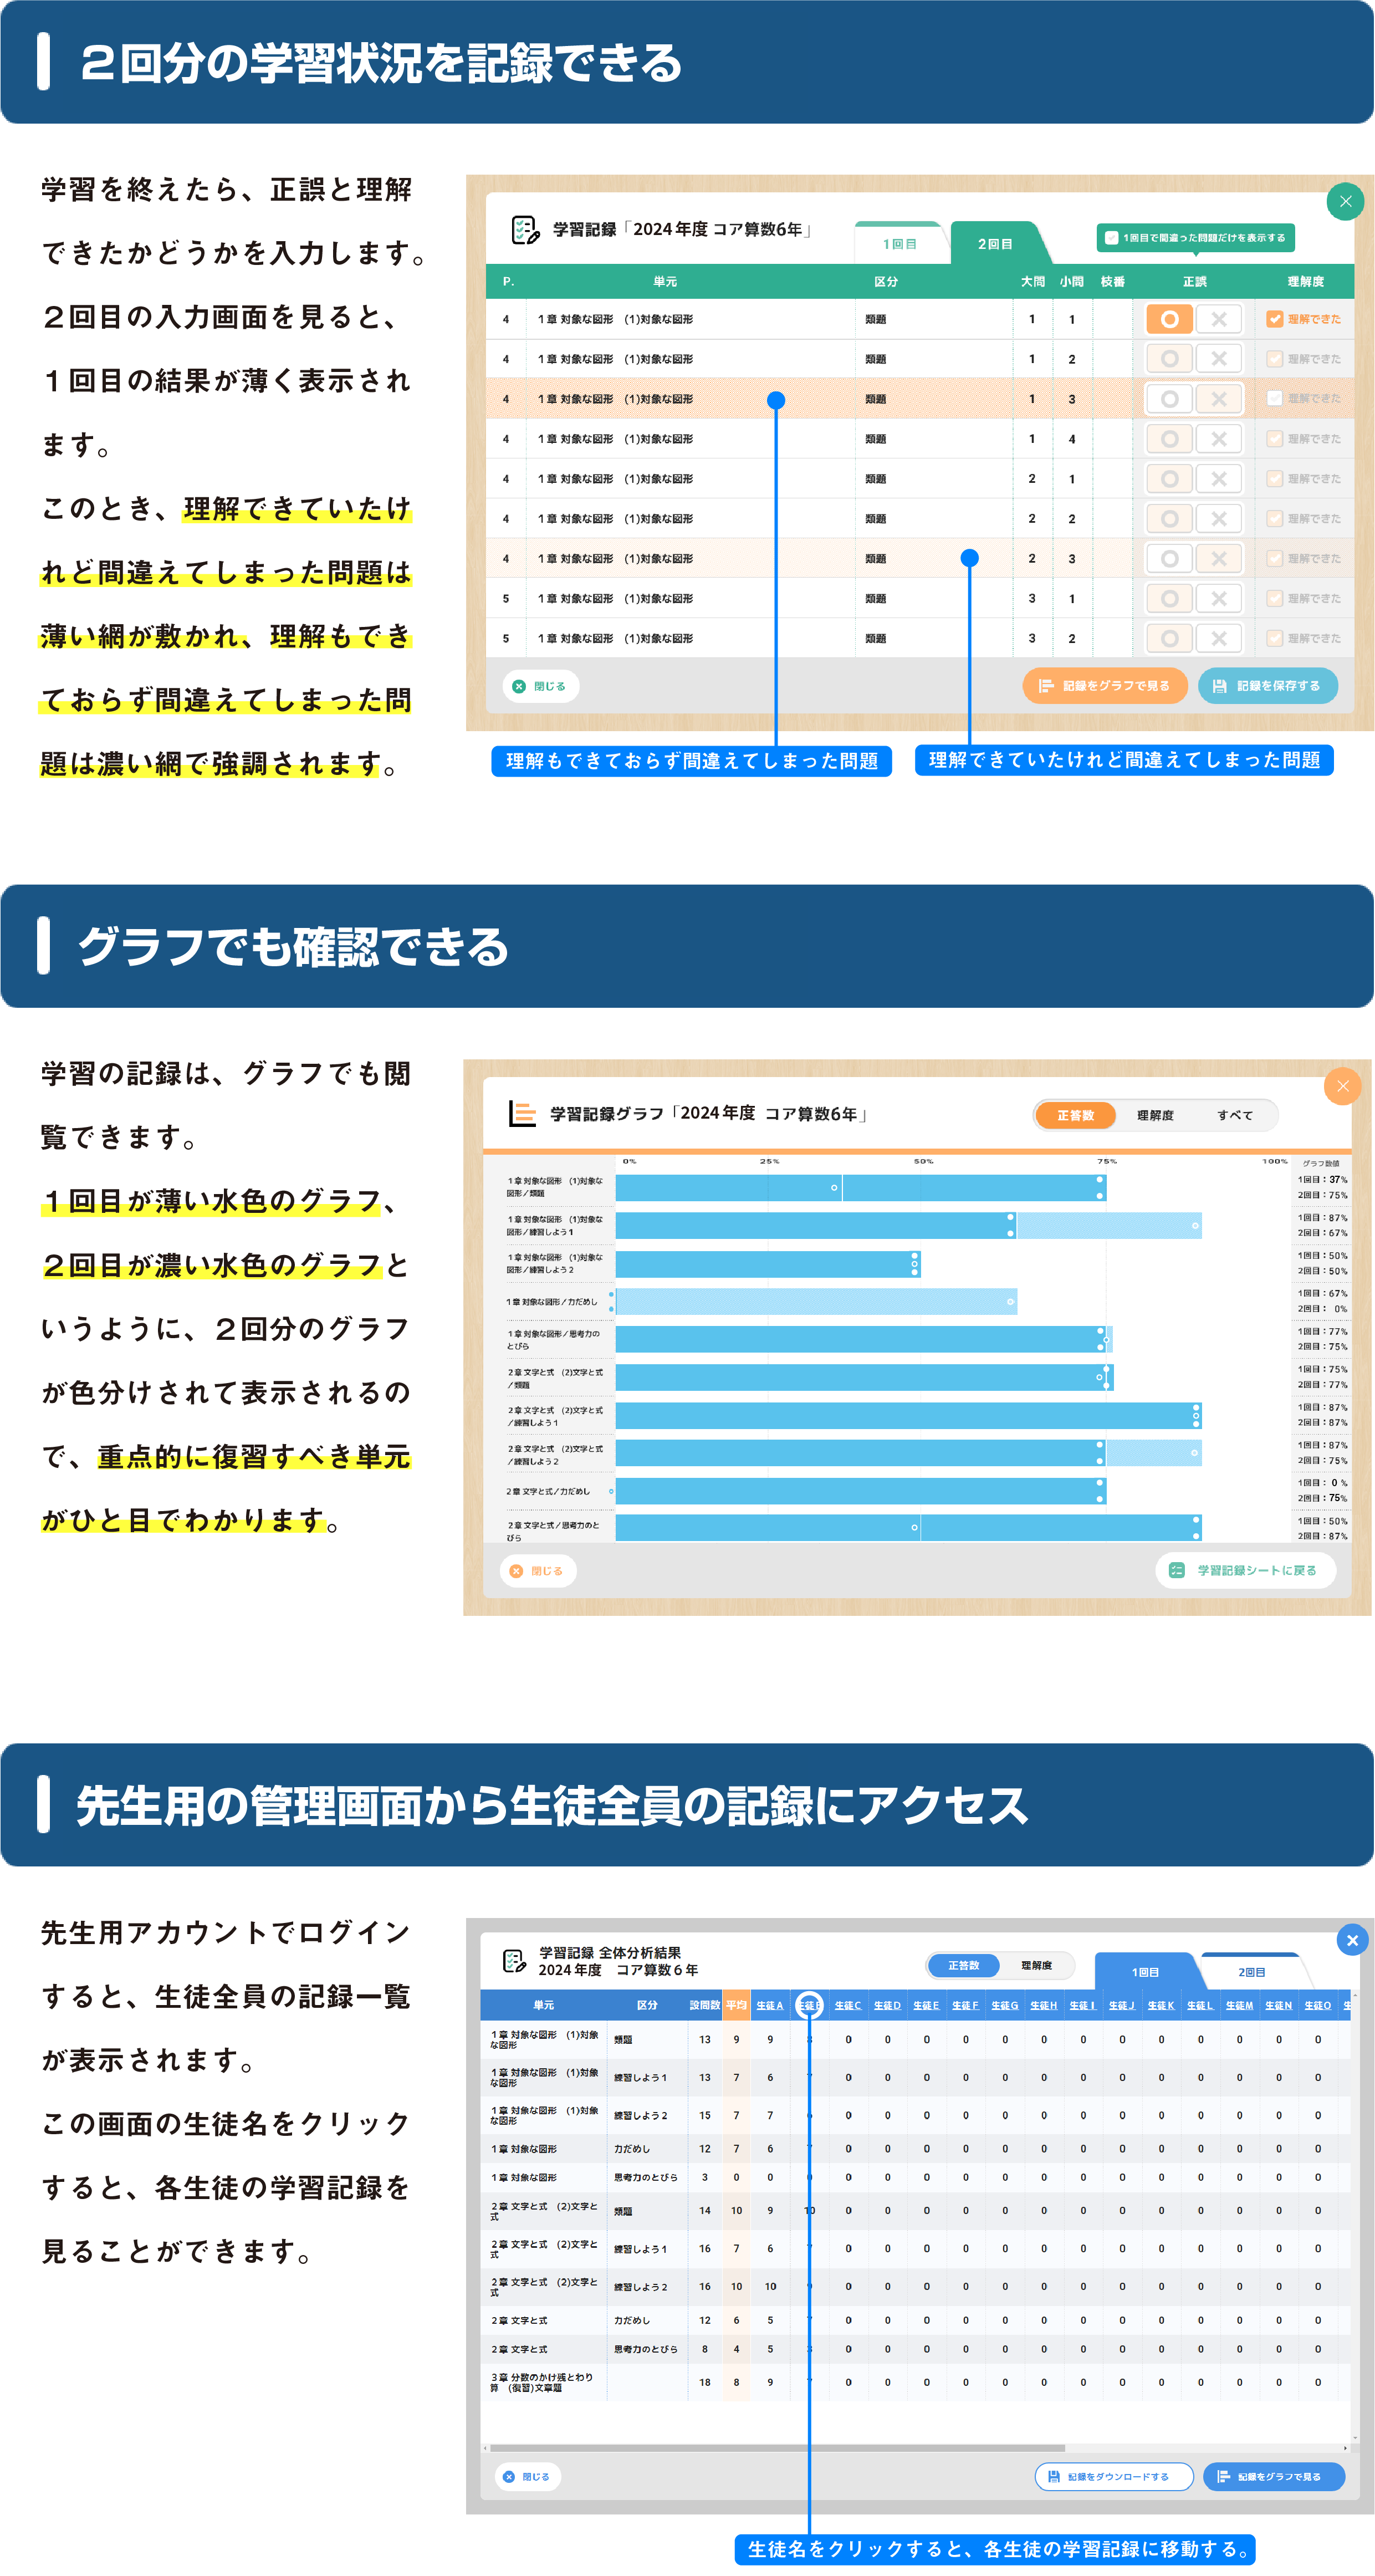Click the checklist icon beside 学習記録 全体分析結果

[x=514, y=1961]
